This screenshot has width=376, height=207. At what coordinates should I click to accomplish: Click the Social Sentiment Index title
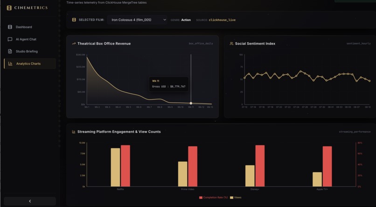[255, 44]
